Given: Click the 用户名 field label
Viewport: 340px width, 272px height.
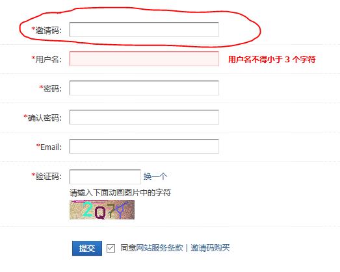Looking at the screenshot, I should [47, 59].
